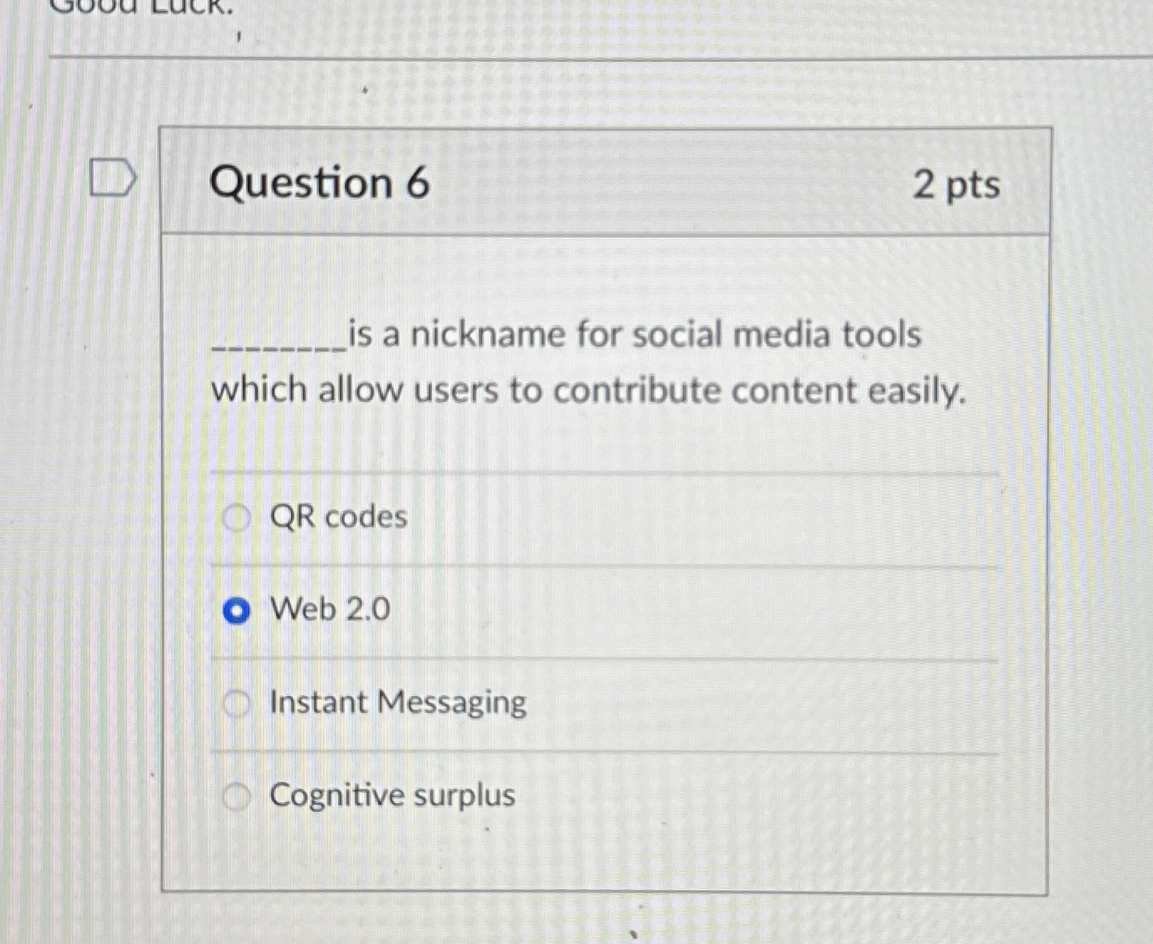The image size is (1153, 944).
Task: Deselect the currently chosen Web 2.0 answer
Action: click(x=237, y=610)
